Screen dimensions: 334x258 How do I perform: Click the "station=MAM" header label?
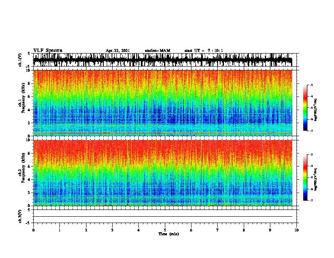(x=157, y=51)
